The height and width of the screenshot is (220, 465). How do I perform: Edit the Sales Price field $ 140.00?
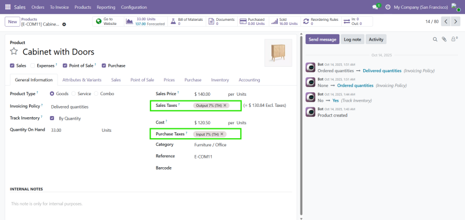pyautogui.click(x=210, y=94)
